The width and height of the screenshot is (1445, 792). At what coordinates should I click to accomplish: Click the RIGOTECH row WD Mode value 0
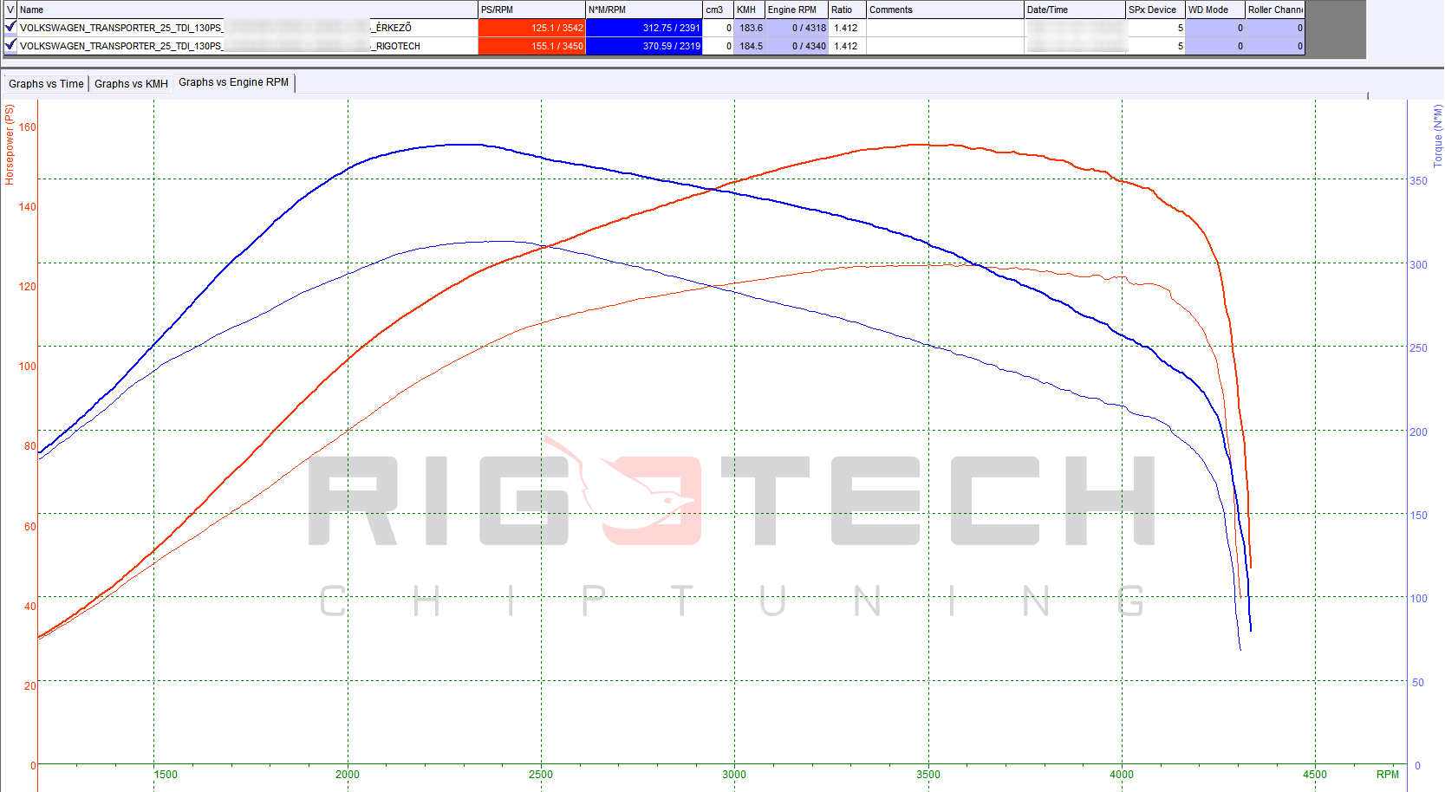tap(1215, 46)
